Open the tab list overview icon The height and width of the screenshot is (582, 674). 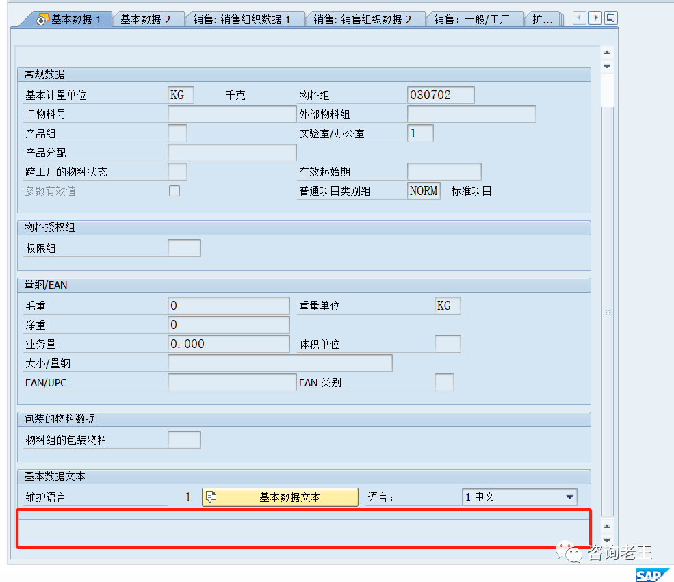610,18
